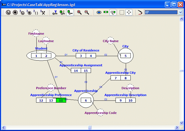This screenshot has height=131, width=185.
Task: Close the lesson.igd window
Action: pos(181,5)
